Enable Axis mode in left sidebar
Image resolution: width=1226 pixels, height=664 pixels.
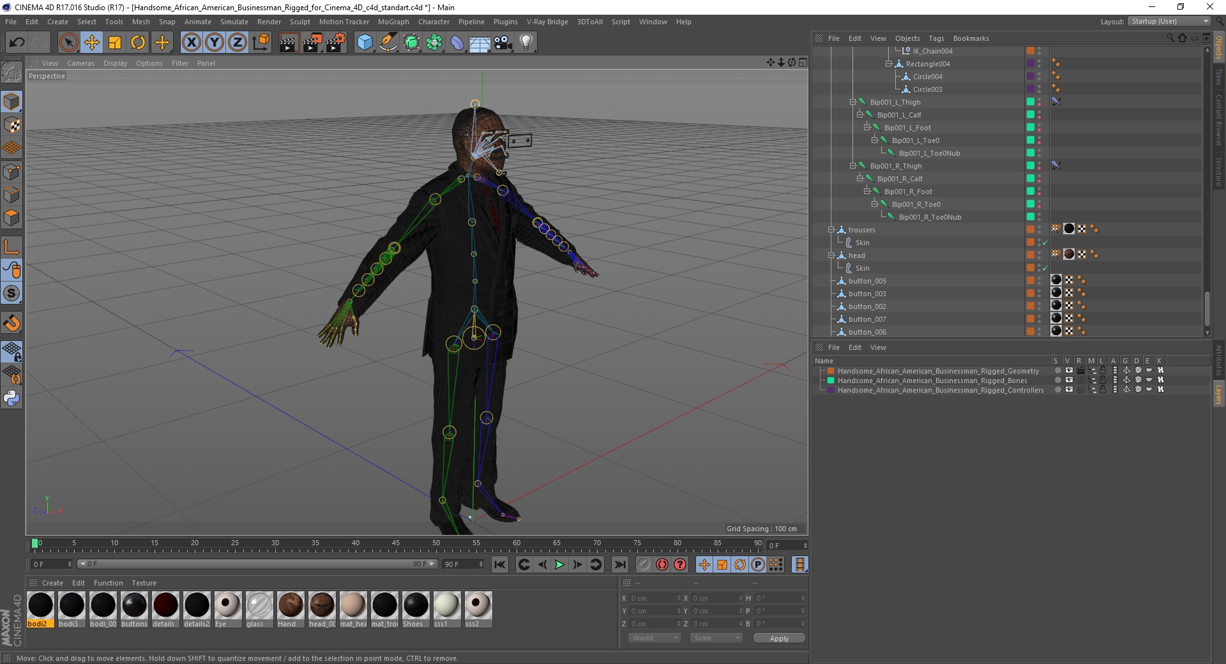11,247
